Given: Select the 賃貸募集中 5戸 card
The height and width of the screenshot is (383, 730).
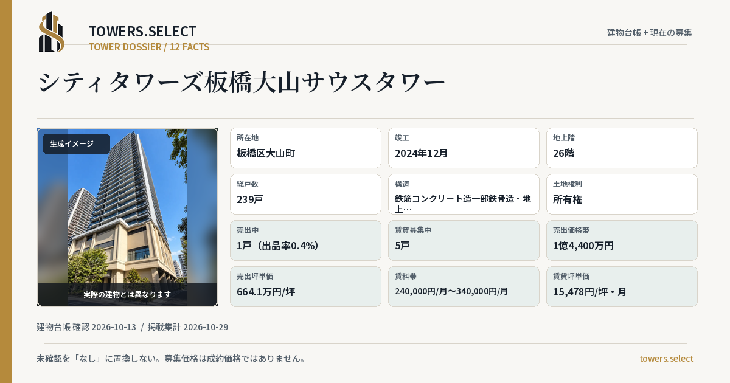Looking at the screenshot, I should 464,240.
